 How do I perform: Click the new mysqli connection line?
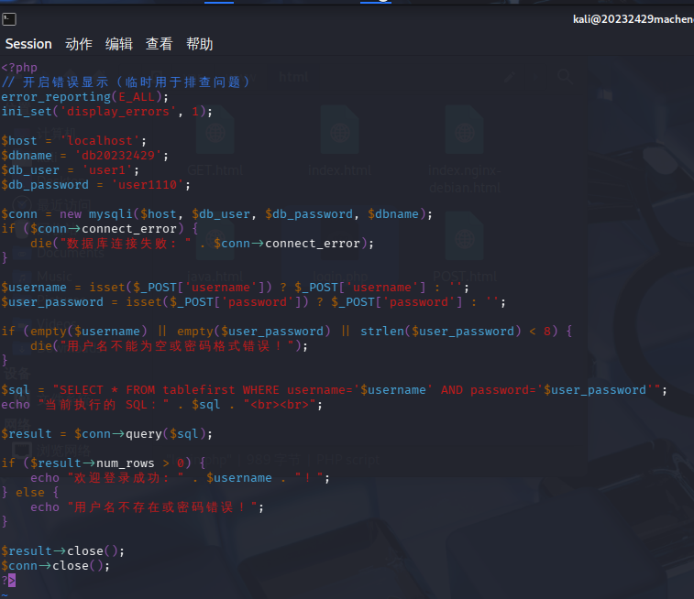pos(216,214)
